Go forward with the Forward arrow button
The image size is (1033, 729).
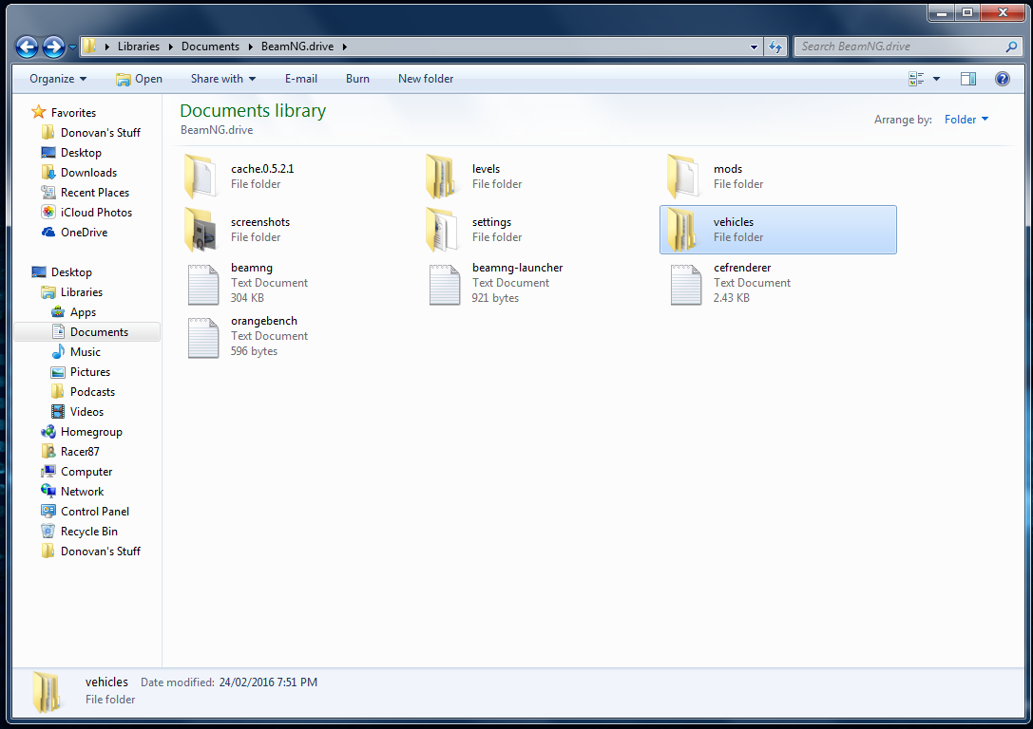(x=53, y=47)
